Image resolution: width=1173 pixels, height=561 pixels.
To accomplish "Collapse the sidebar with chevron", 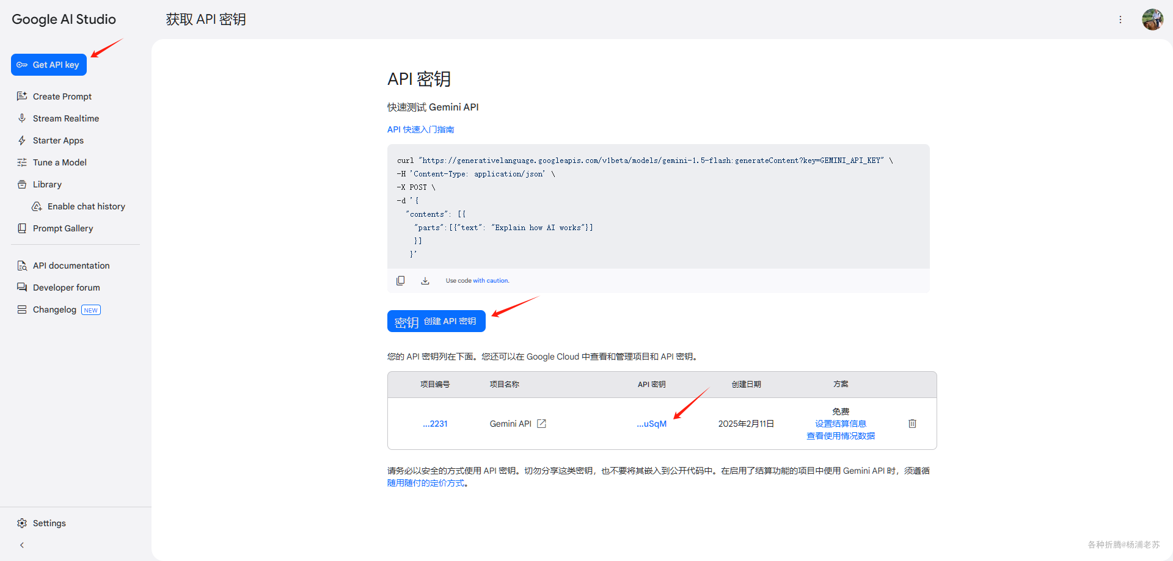I will point(22,545).
